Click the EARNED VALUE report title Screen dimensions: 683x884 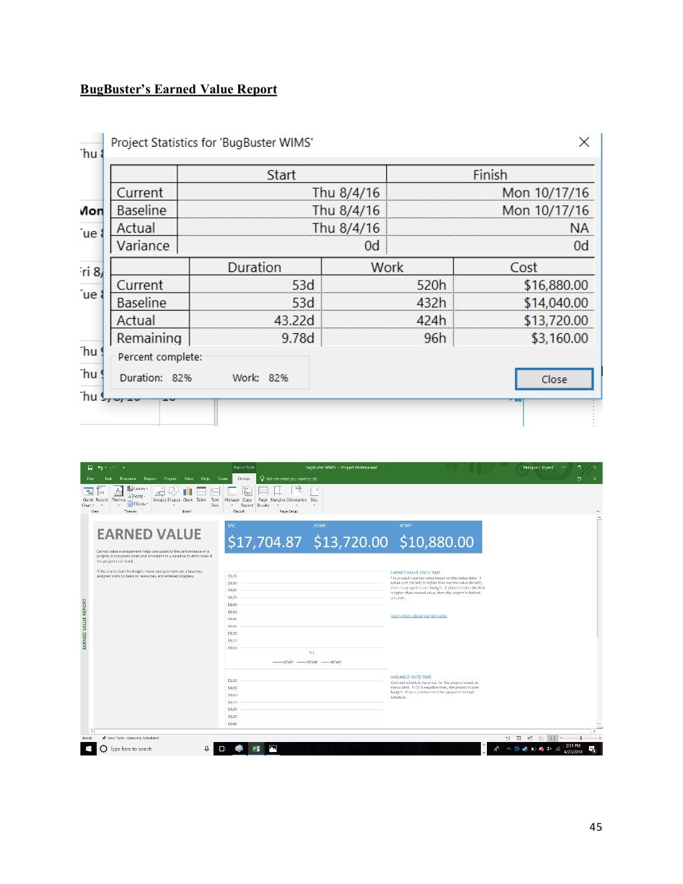(149, 534)
